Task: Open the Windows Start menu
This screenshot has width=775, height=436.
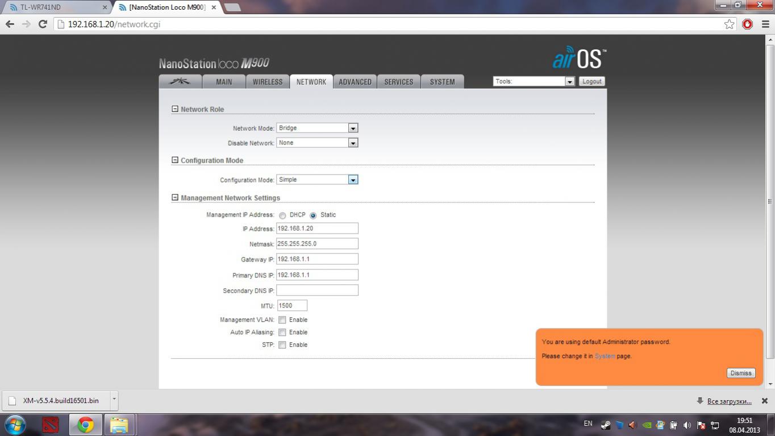Action: pyautogui.click(x=15, y=425)
